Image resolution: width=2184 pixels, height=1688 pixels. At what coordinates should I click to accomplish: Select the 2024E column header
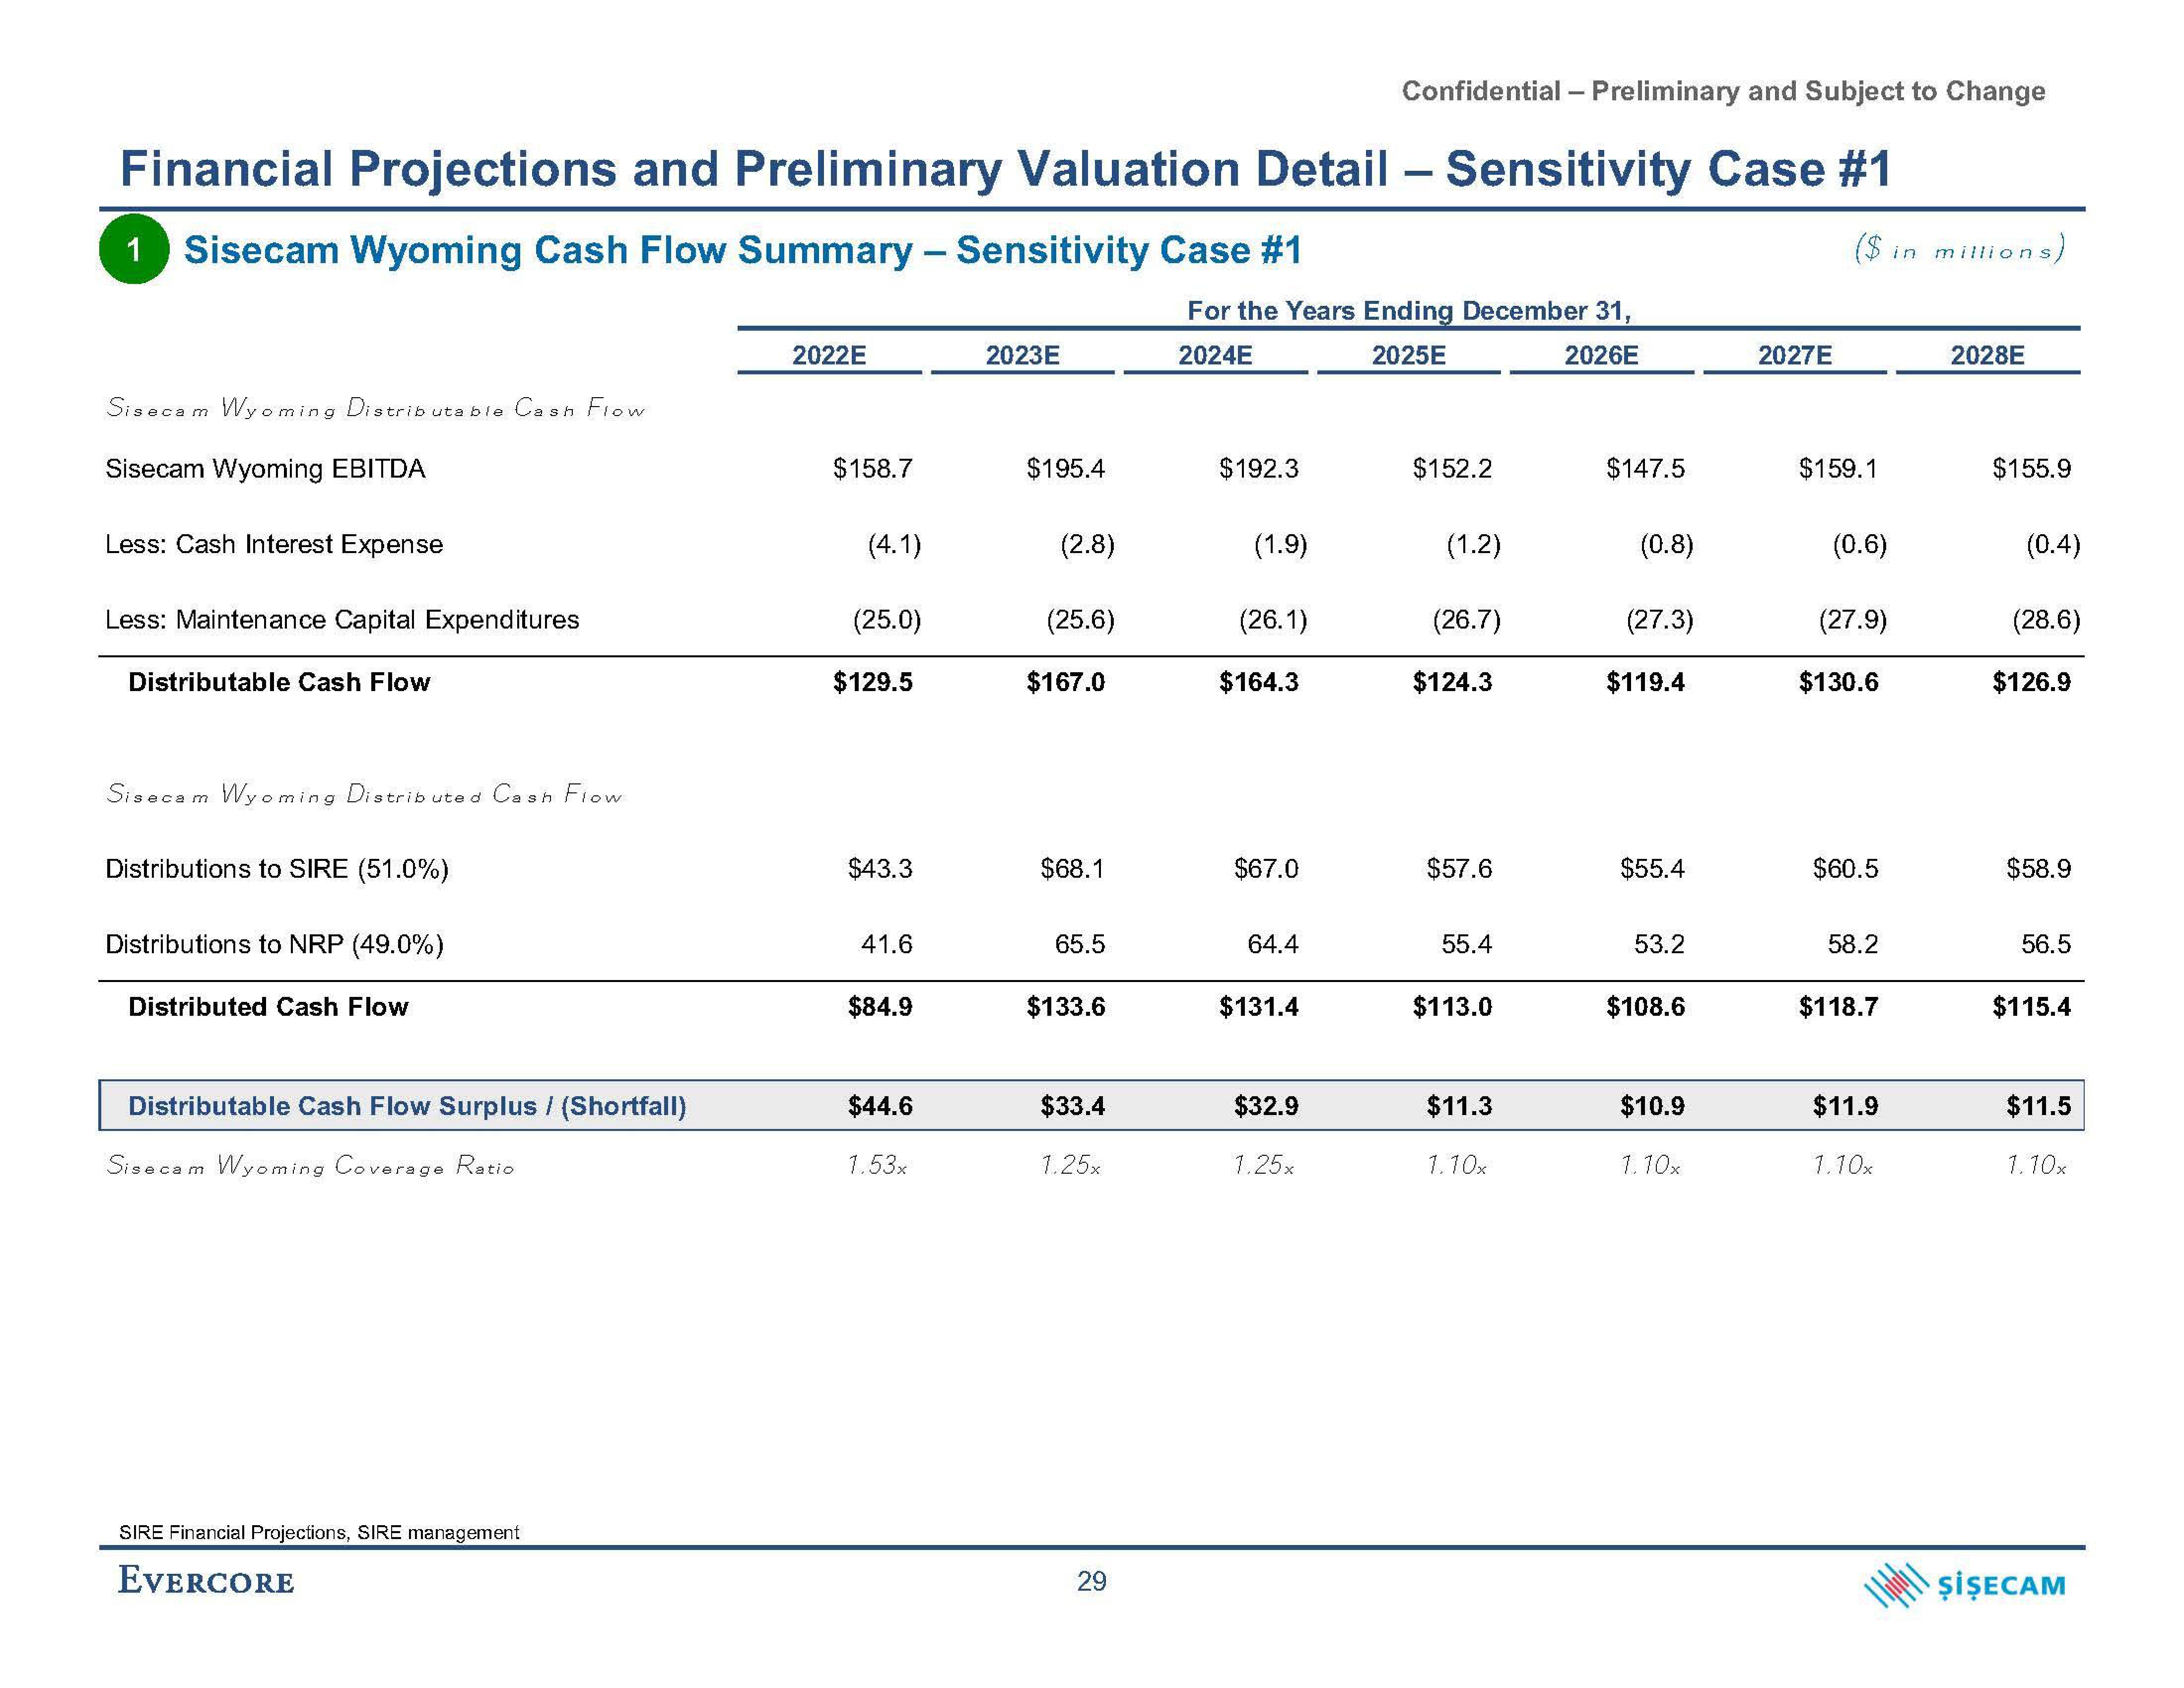pyautogui.click(x=1215, y=355)
